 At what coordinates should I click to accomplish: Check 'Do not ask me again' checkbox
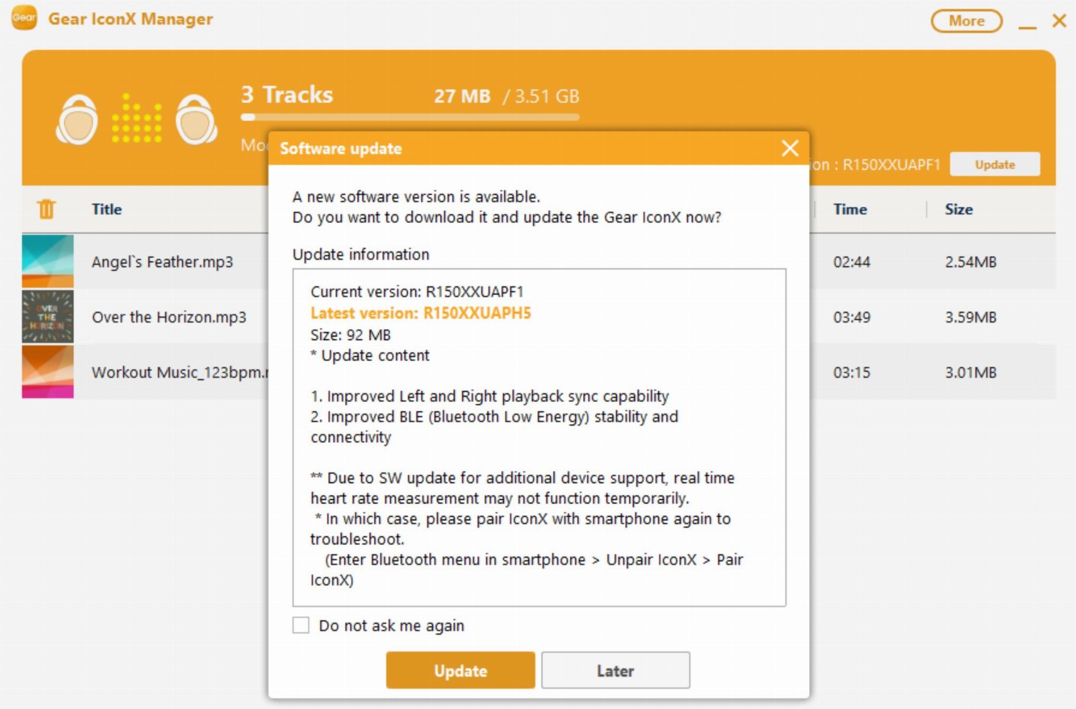coord(301,625)
